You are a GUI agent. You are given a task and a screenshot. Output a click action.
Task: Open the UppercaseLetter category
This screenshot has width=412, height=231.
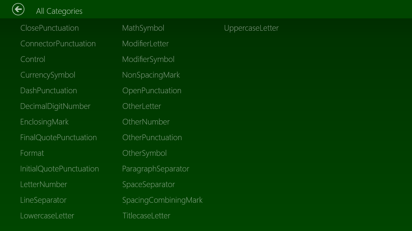[251, 28]
